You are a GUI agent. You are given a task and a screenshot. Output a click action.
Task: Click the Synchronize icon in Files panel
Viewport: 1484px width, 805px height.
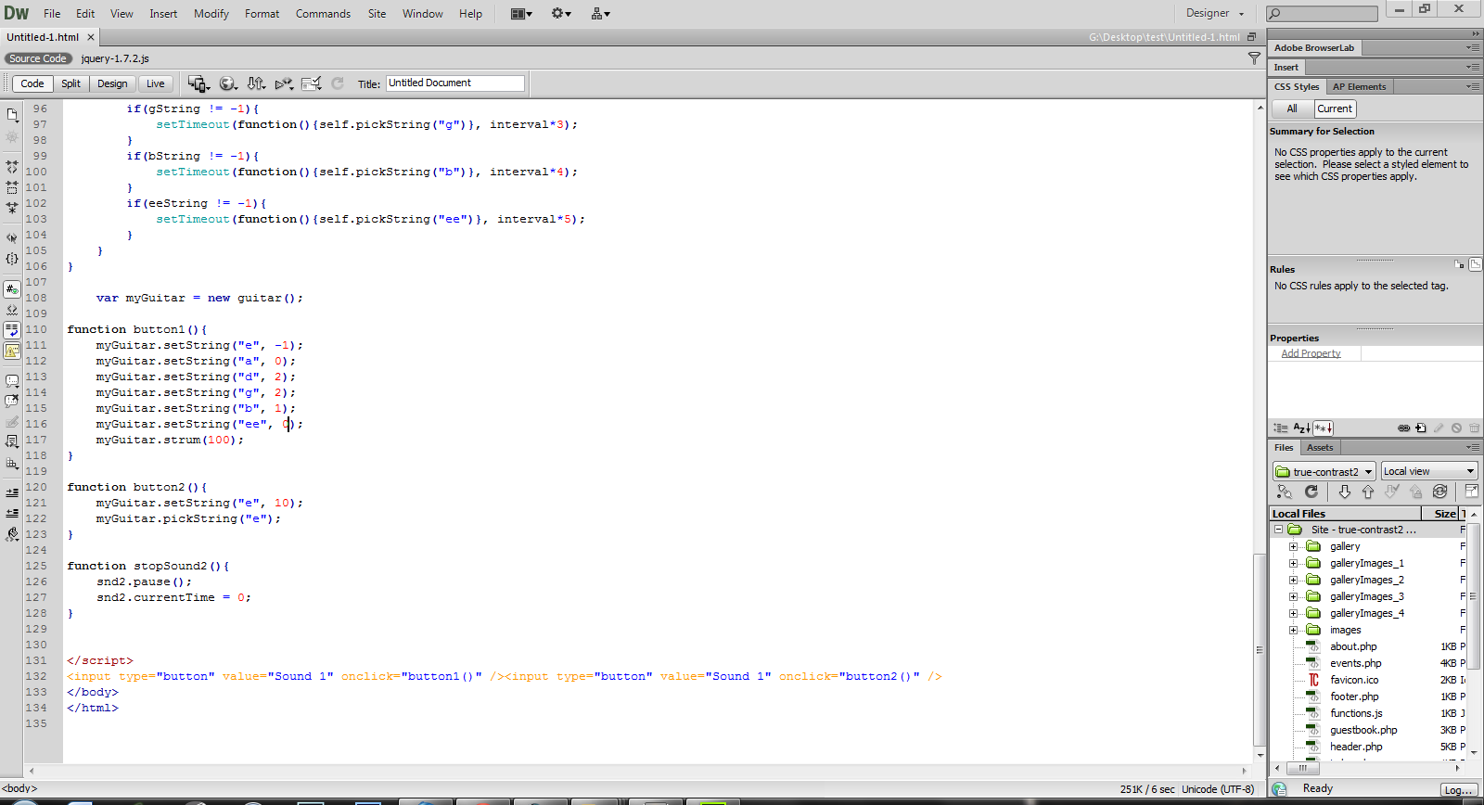pyautogui.click(x=1439, y=492)
